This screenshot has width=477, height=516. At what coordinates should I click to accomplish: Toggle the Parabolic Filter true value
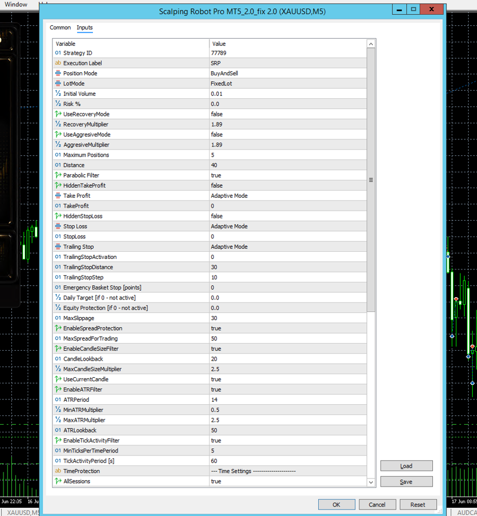click(288, 175)
